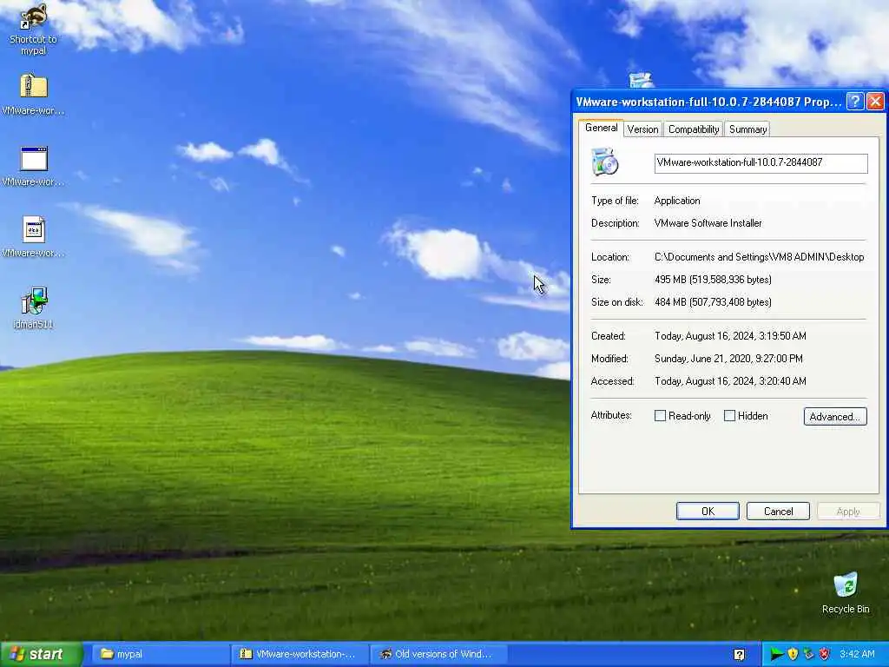Switch to the Summary tab
Screen dimensions: 889x667
[747, 129]
